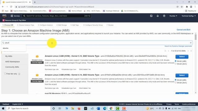Switch to 4. Add Storage step
This screenshot has height=111, width=198.
(x=62, y=25)
